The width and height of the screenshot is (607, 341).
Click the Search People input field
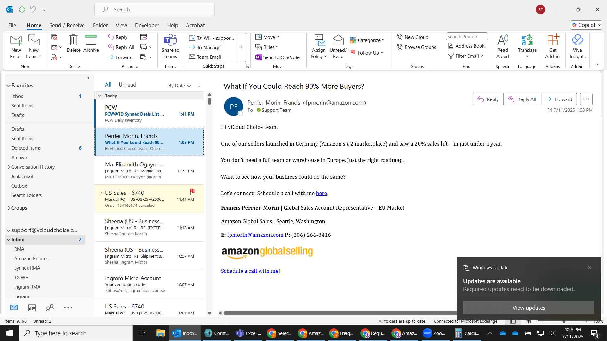(467, 37)
